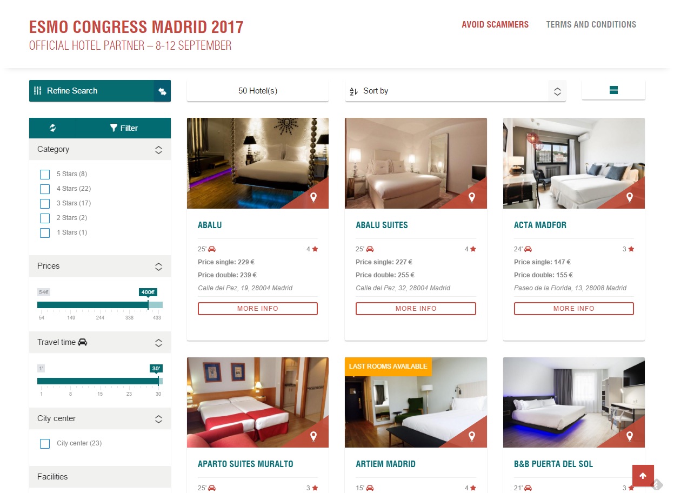Collapse the Travel time section

pos(158,343)
